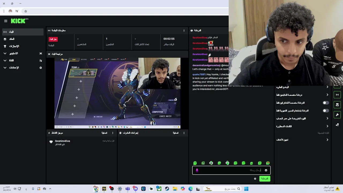The image size is (343, 193).
Task: Click the purple microphone in chat box
Action: (197, 170)
